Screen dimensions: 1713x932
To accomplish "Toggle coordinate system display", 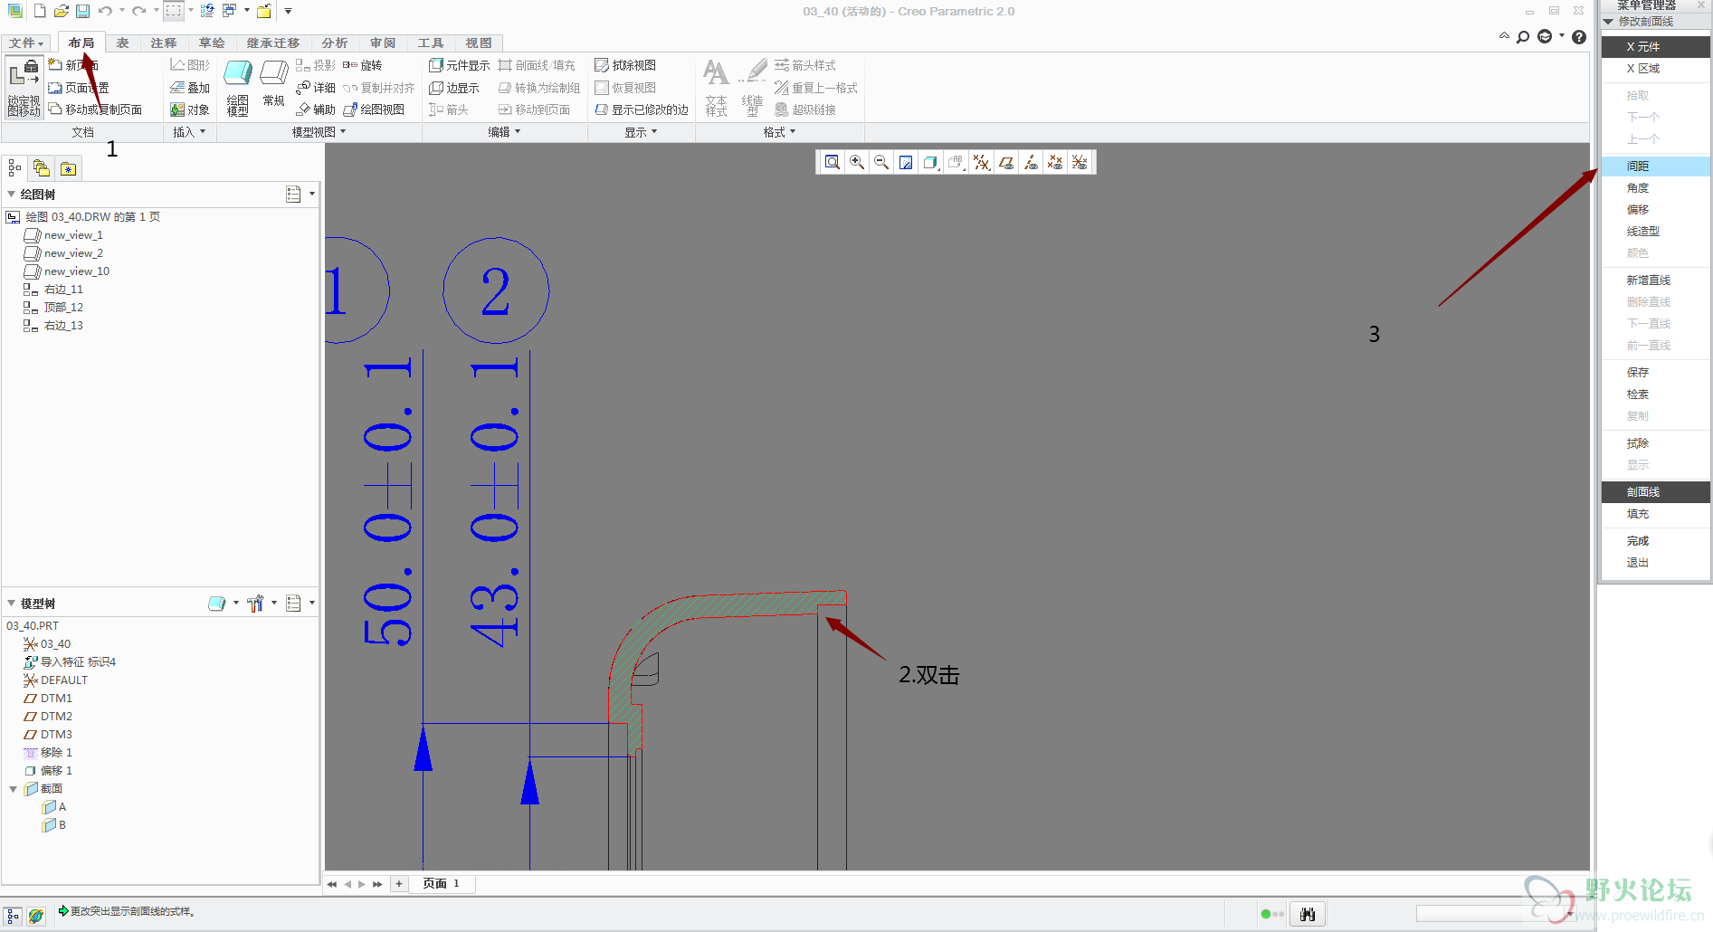I will click(x=1080, y=162).
